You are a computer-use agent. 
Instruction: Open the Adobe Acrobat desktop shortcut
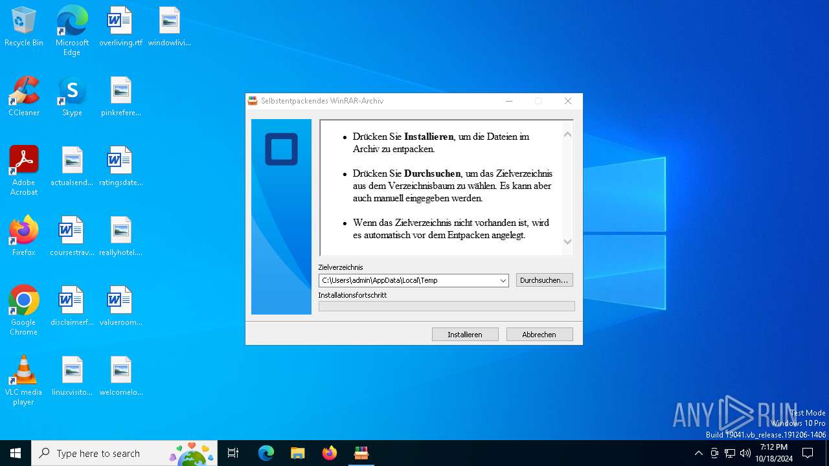point(24,171)
